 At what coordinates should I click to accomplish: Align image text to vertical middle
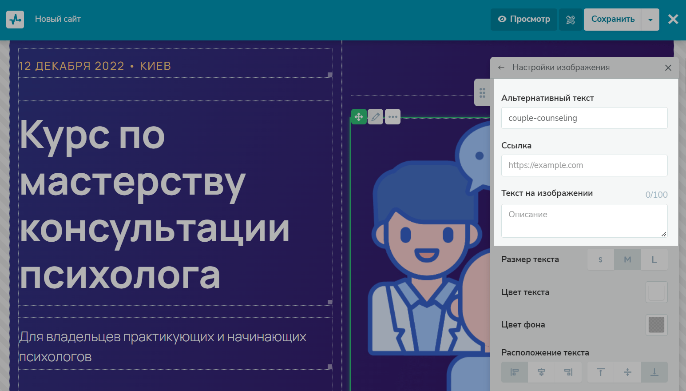pos(627,372)
